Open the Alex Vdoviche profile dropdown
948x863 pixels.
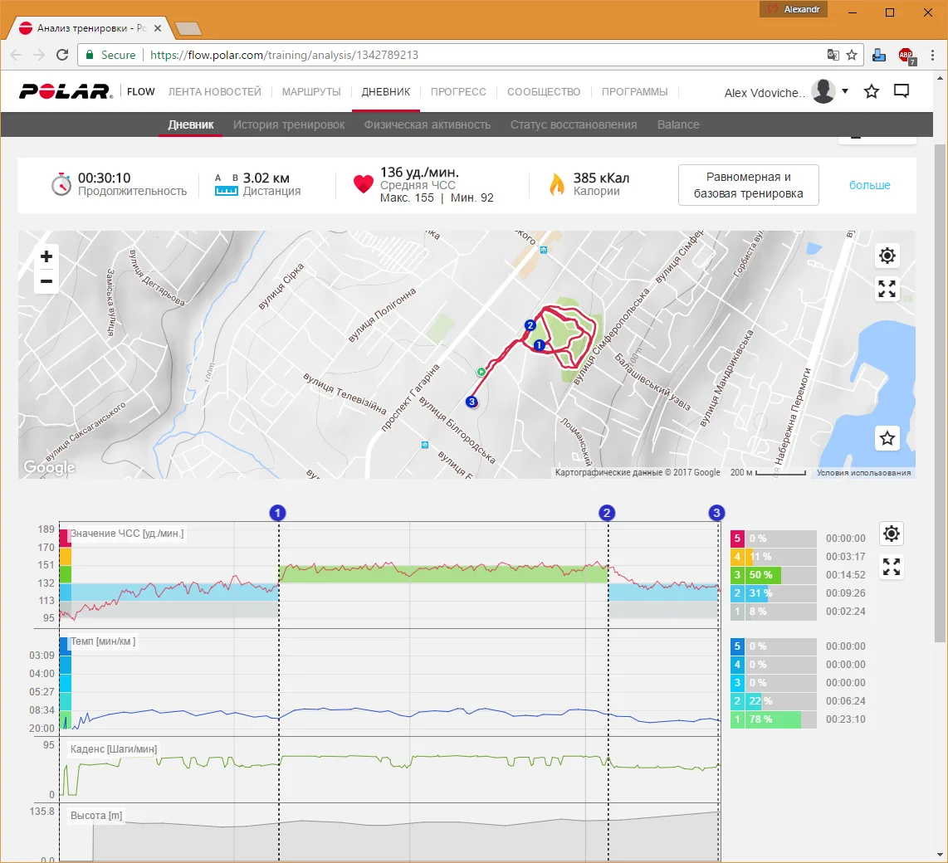[x=845, y=91]
